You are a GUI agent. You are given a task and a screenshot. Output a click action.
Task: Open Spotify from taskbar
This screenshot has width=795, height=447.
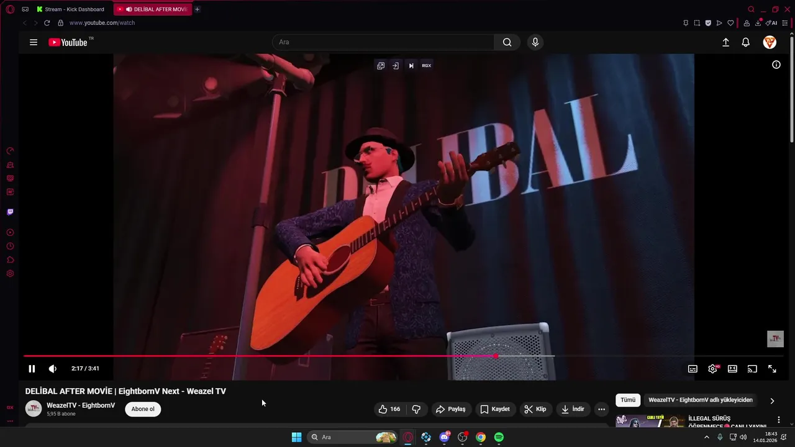(499, 437)
